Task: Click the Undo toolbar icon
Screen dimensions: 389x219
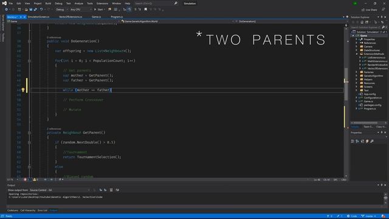Action: pos(41,10)
